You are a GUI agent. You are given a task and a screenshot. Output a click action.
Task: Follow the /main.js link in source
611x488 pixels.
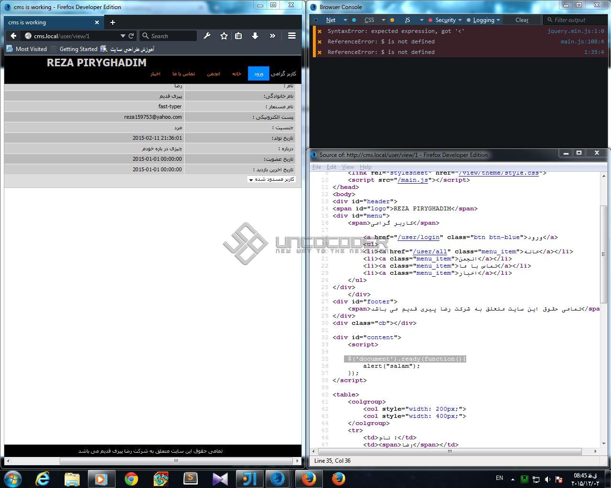[413, 180]
